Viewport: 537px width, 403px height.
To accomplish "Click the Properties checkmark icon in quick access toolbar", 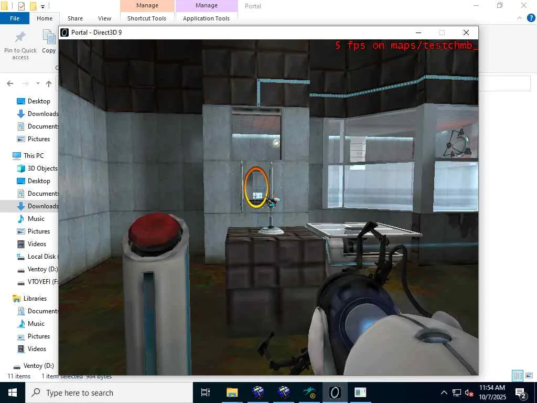I will (x=21, y=6).
